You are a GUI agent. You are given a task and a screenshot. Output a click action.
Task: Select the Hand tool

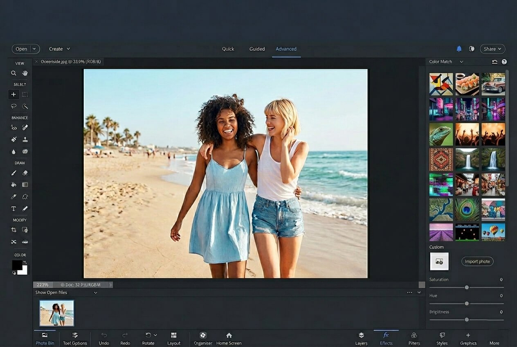(25, 73)
